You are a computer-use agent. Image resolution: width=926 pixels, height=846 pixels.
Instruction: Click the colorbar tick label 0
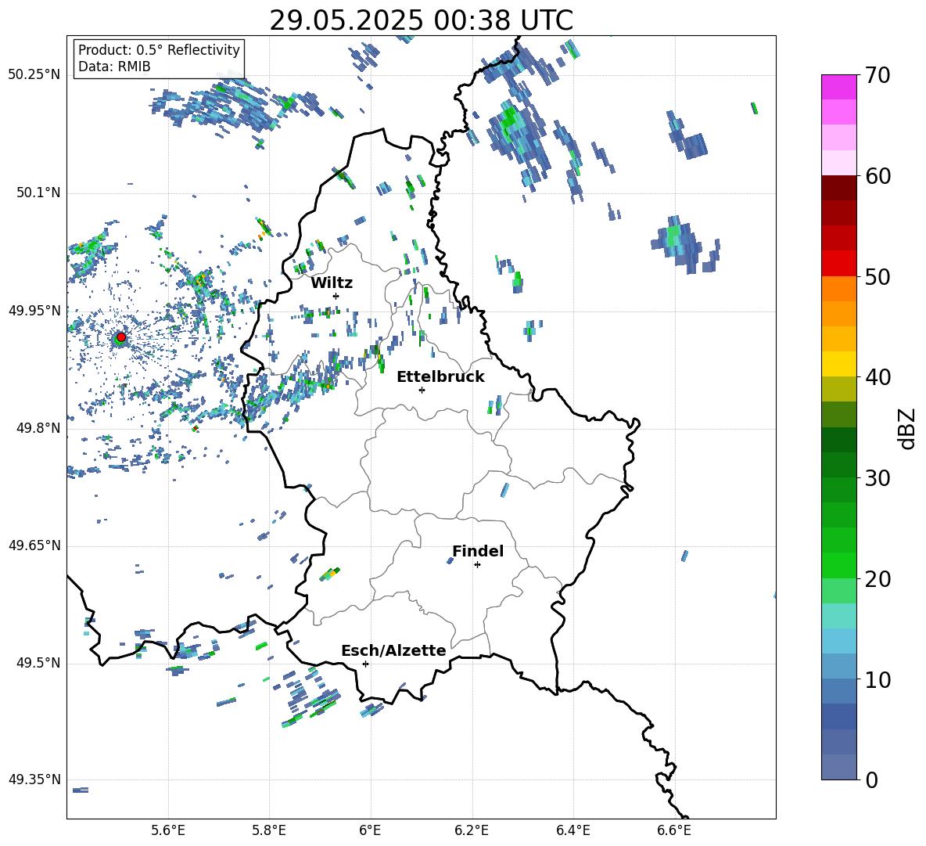871,780
